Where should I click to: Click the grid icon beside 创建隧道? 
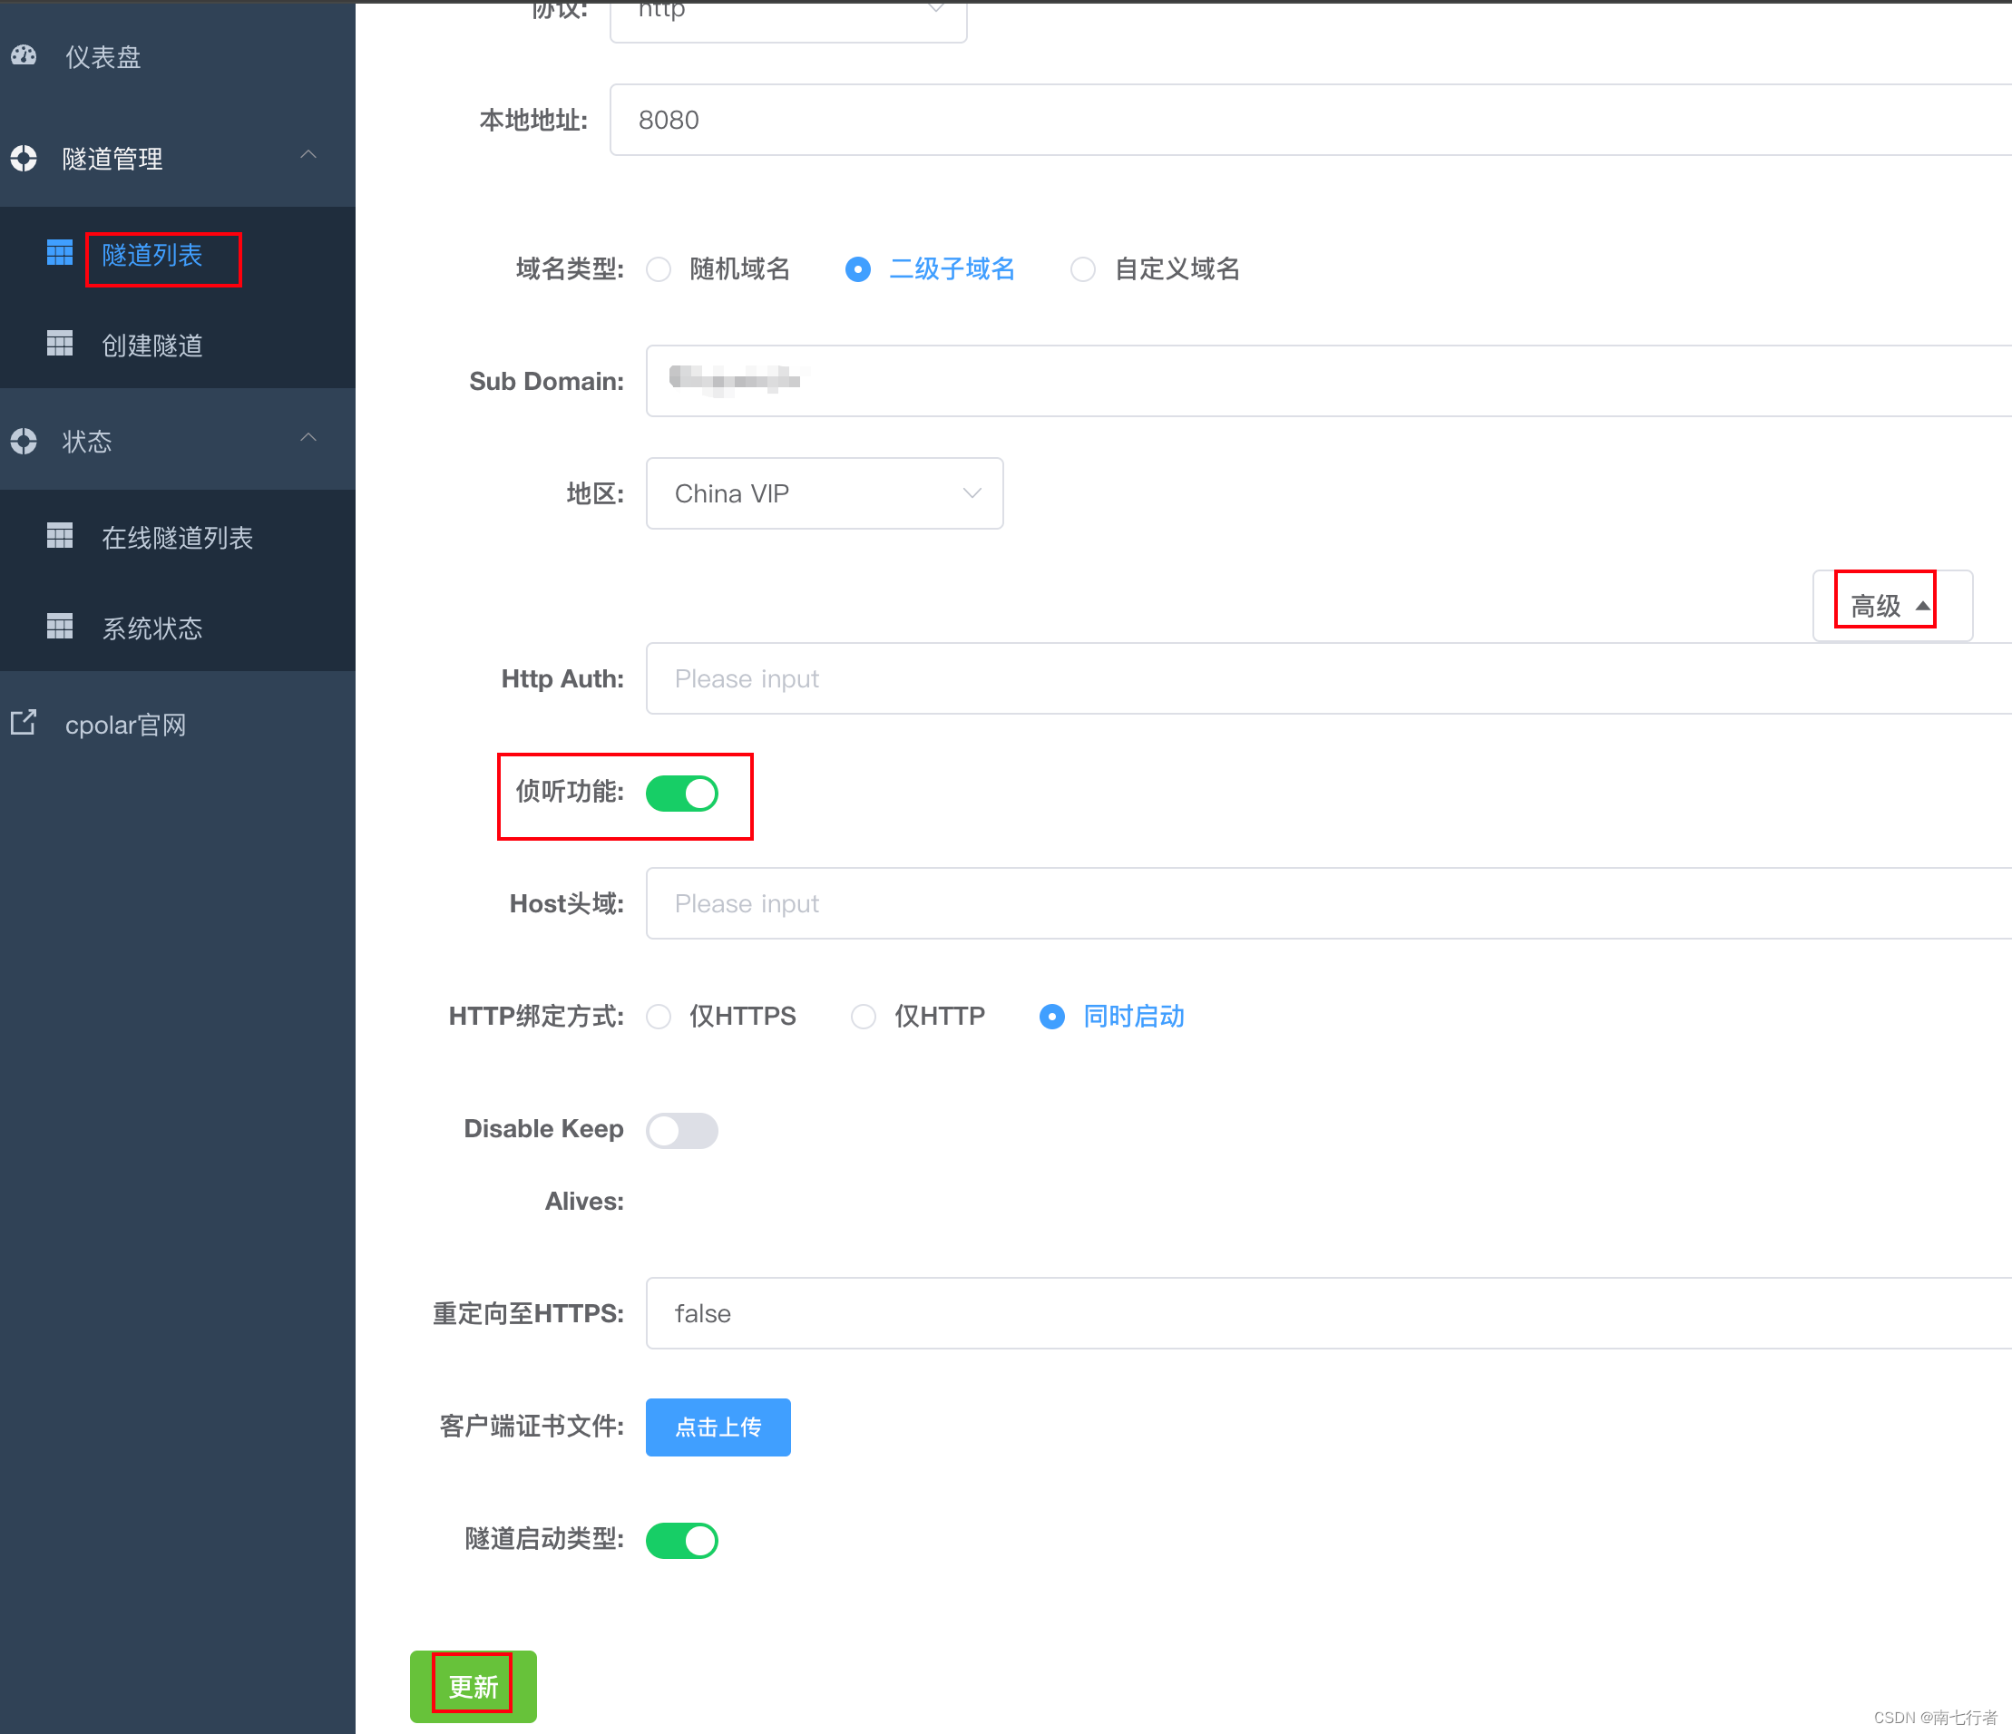point(60,344)
